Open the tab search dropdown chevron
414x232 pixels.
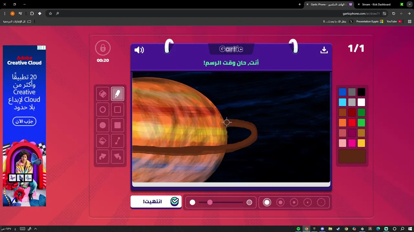[x=409, y=5]
